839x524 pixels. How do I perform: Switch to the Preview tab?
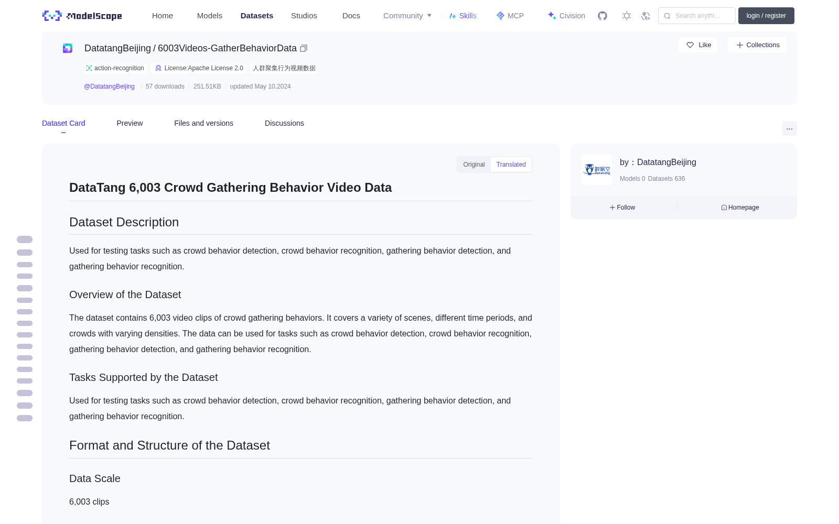pyautogui.click(x=130, y=123)
